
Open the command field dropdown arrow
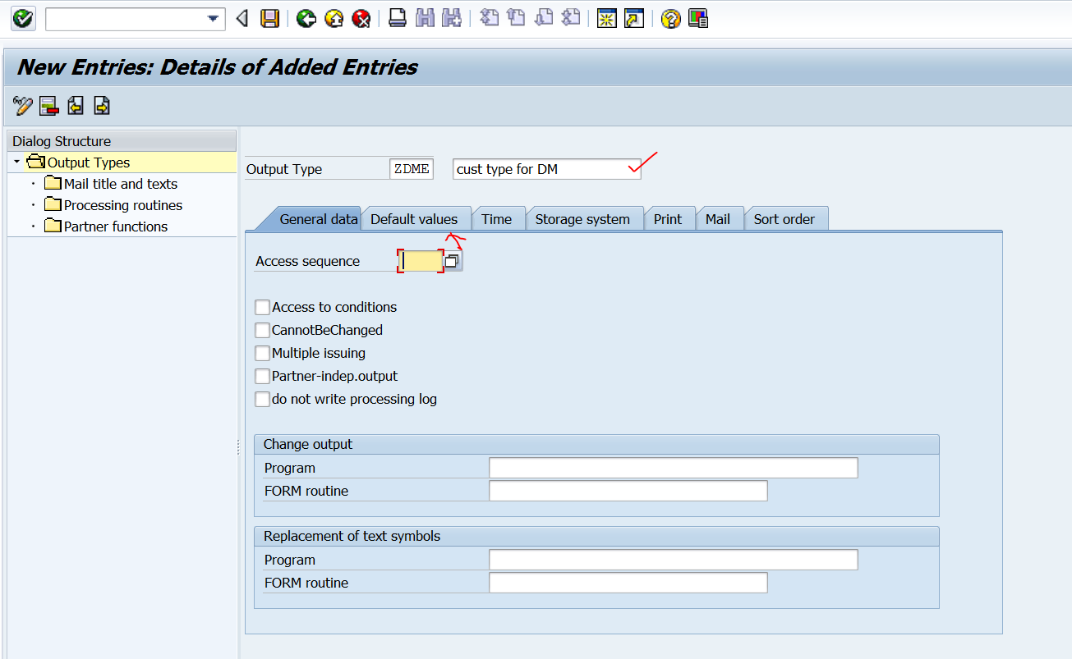tap(213, 18)
